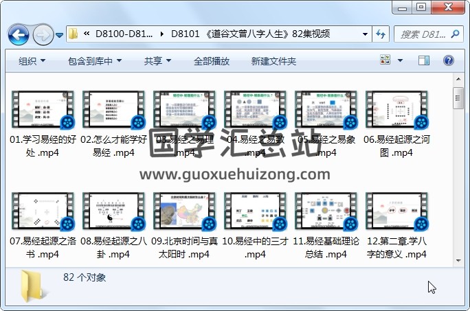Screen dimensions: 470x311
Task: Open the view options dropdown arrow
Action: [x=402, y=61]
